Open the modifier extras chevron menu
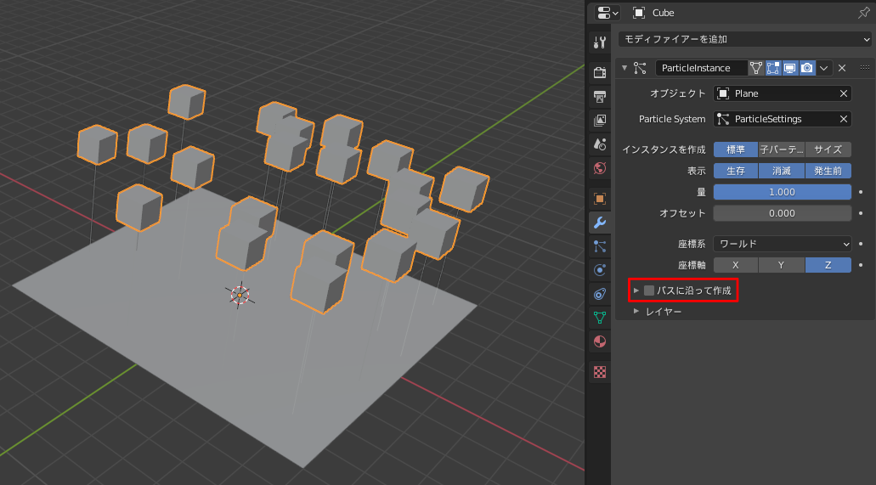The width and height of the screenshot is (876, 485). [x=824, y=68]
